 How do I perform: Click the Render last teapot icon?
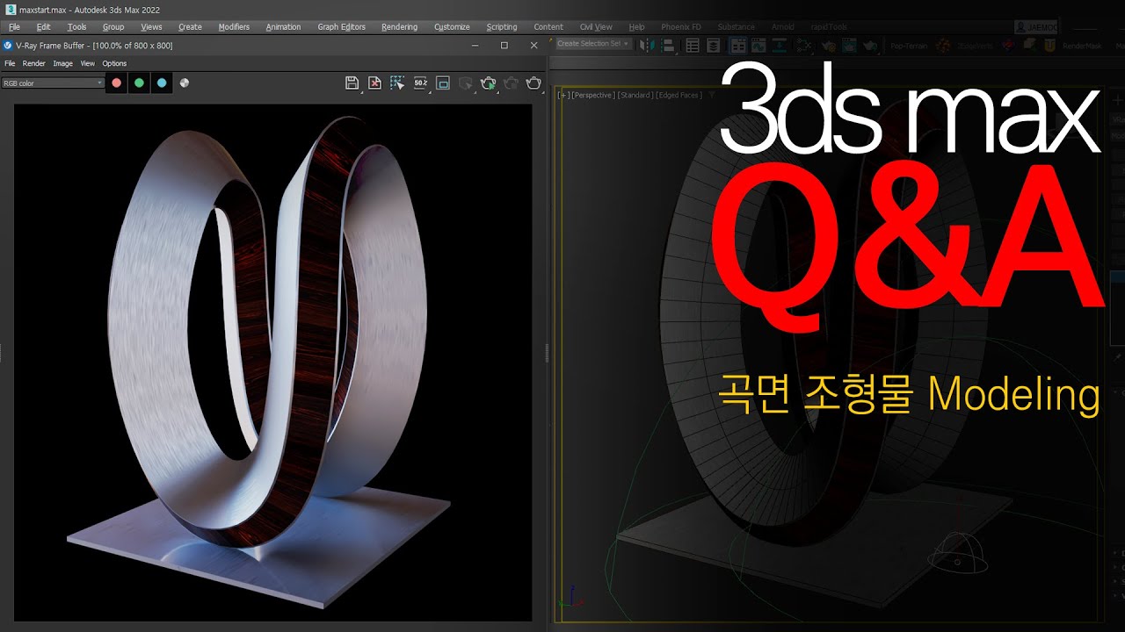(533, 83)
